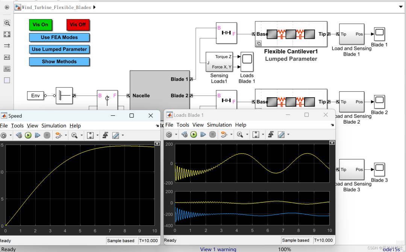
Task: Click cursor measurements ruler in Speed scope
Action: coord(115,135)
